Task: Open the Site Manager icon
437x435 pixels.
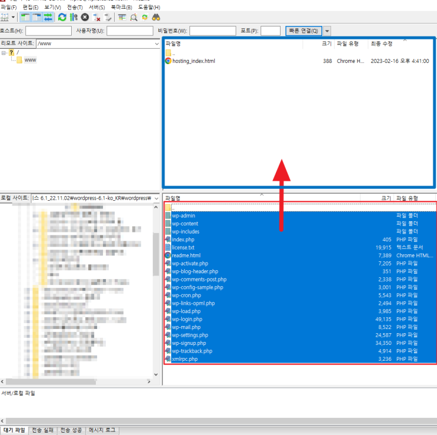Action: click(x=5, y=17)
